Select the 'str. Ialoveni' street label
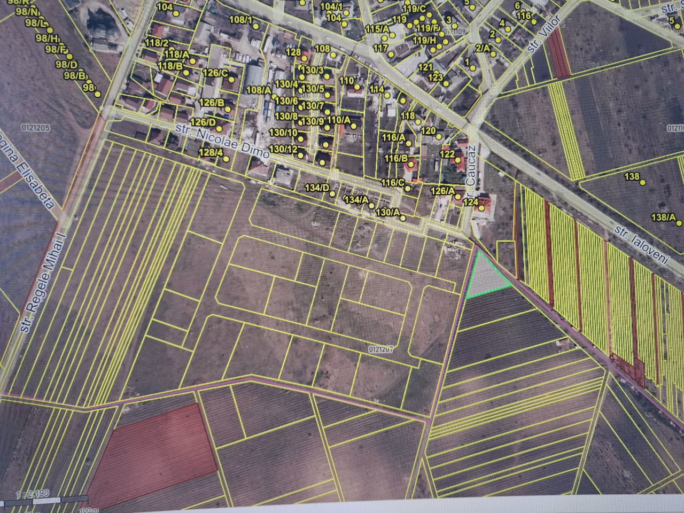Image resolution: width=684 pixels, height=513 pixels. pos(643,245)
